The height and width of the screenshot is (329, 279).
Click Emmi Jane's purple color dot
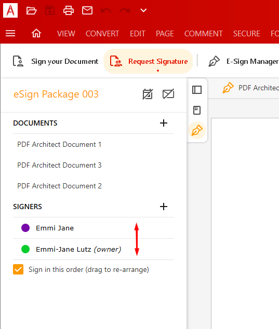pyautogui.click(x=25, y=228)
